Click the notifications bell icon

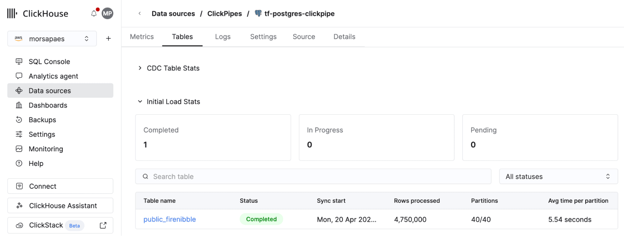[94, 13]
